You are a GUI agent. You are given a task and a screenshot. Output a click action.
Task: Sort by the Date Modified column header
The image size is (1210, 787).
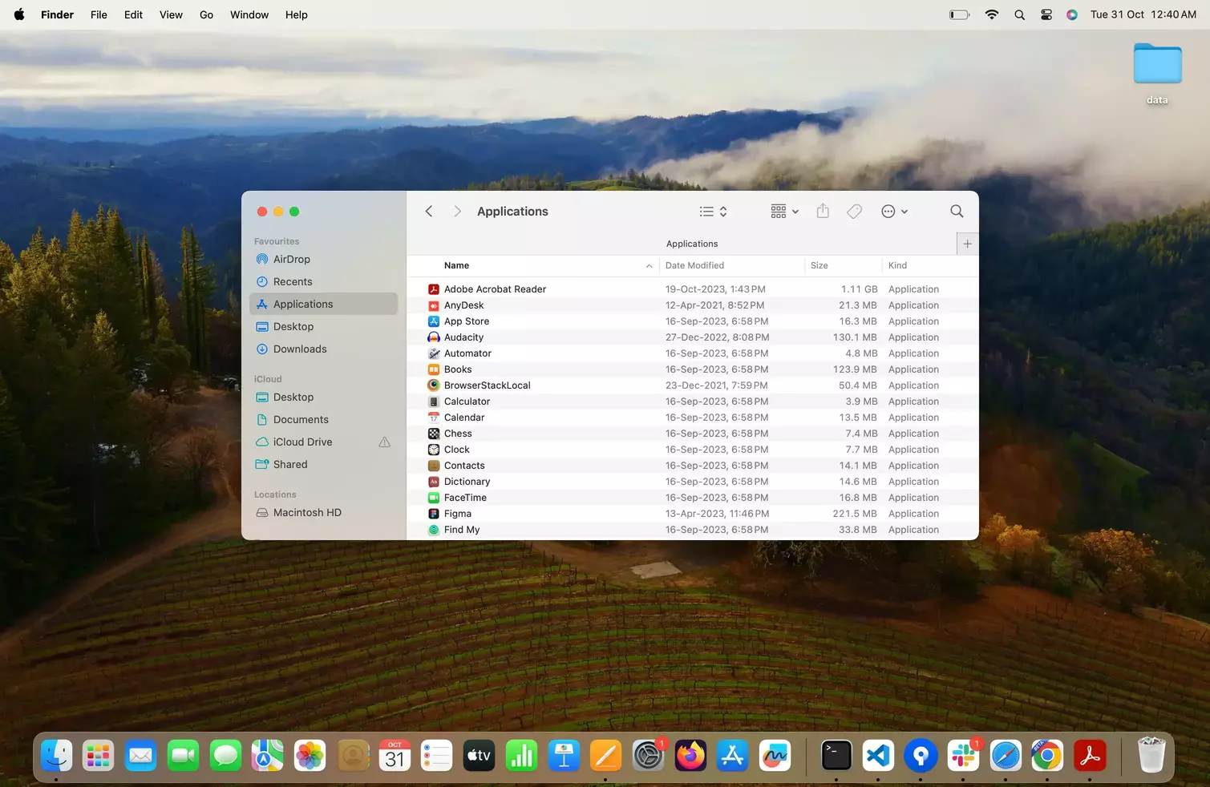click(694, 265)
